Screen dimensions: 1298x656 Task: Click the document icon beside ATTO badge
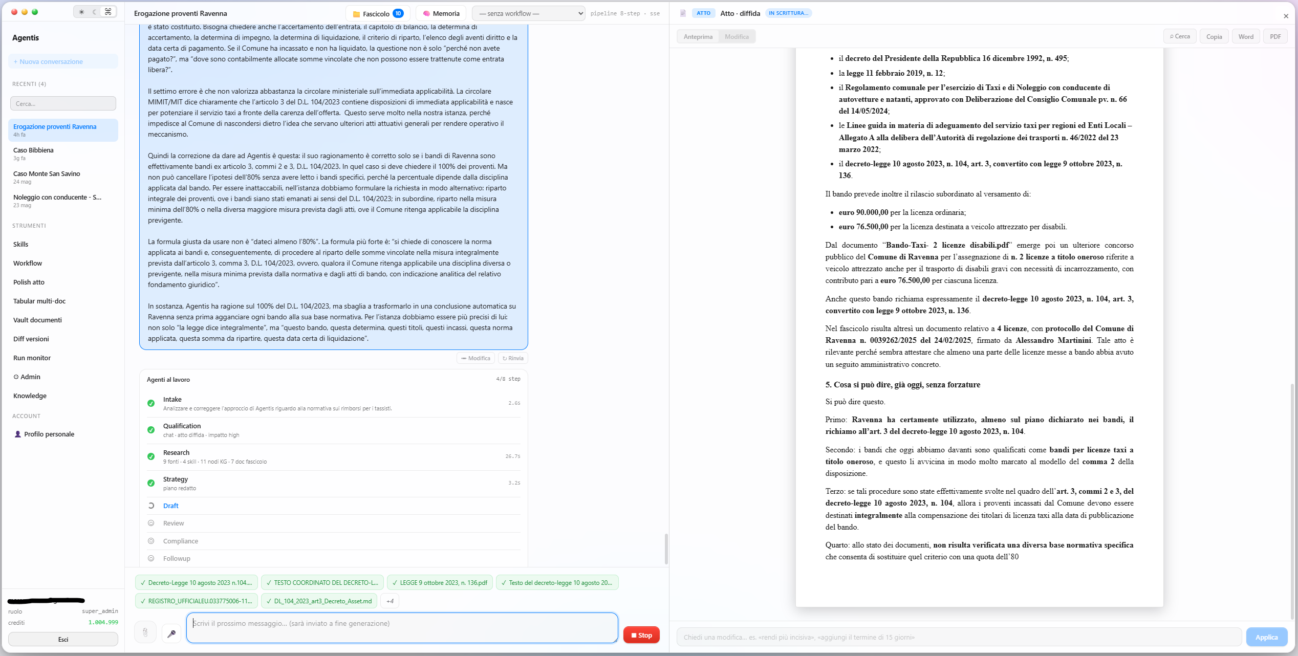[683, 13]
